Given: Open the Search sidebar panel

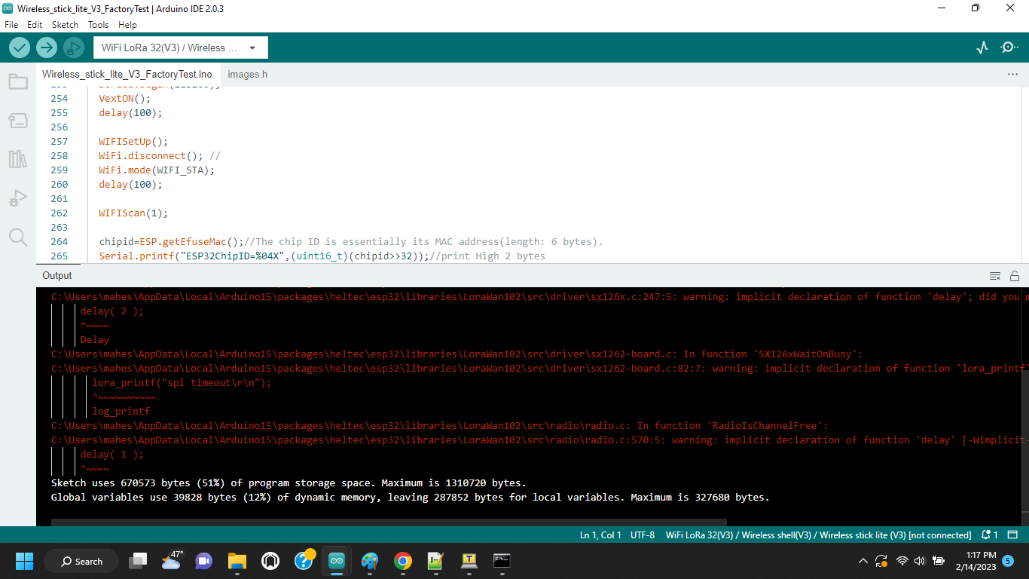Looking at the screenshot, I should [18, 237].
